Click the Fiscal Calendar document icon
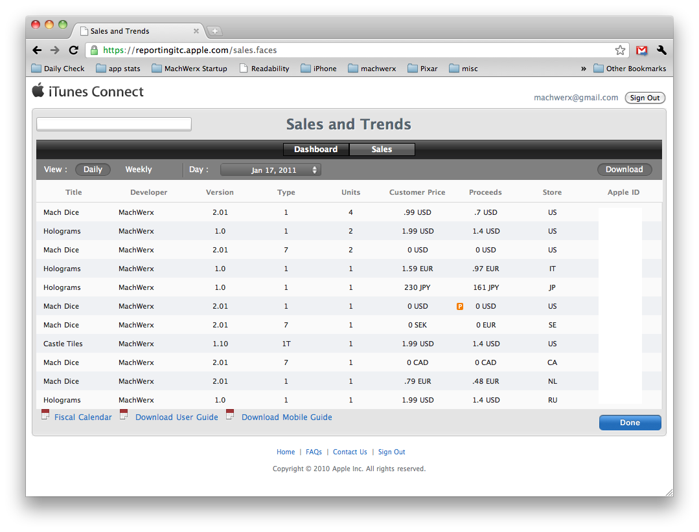Screen dimensions: 699x532 pos(45,414)
